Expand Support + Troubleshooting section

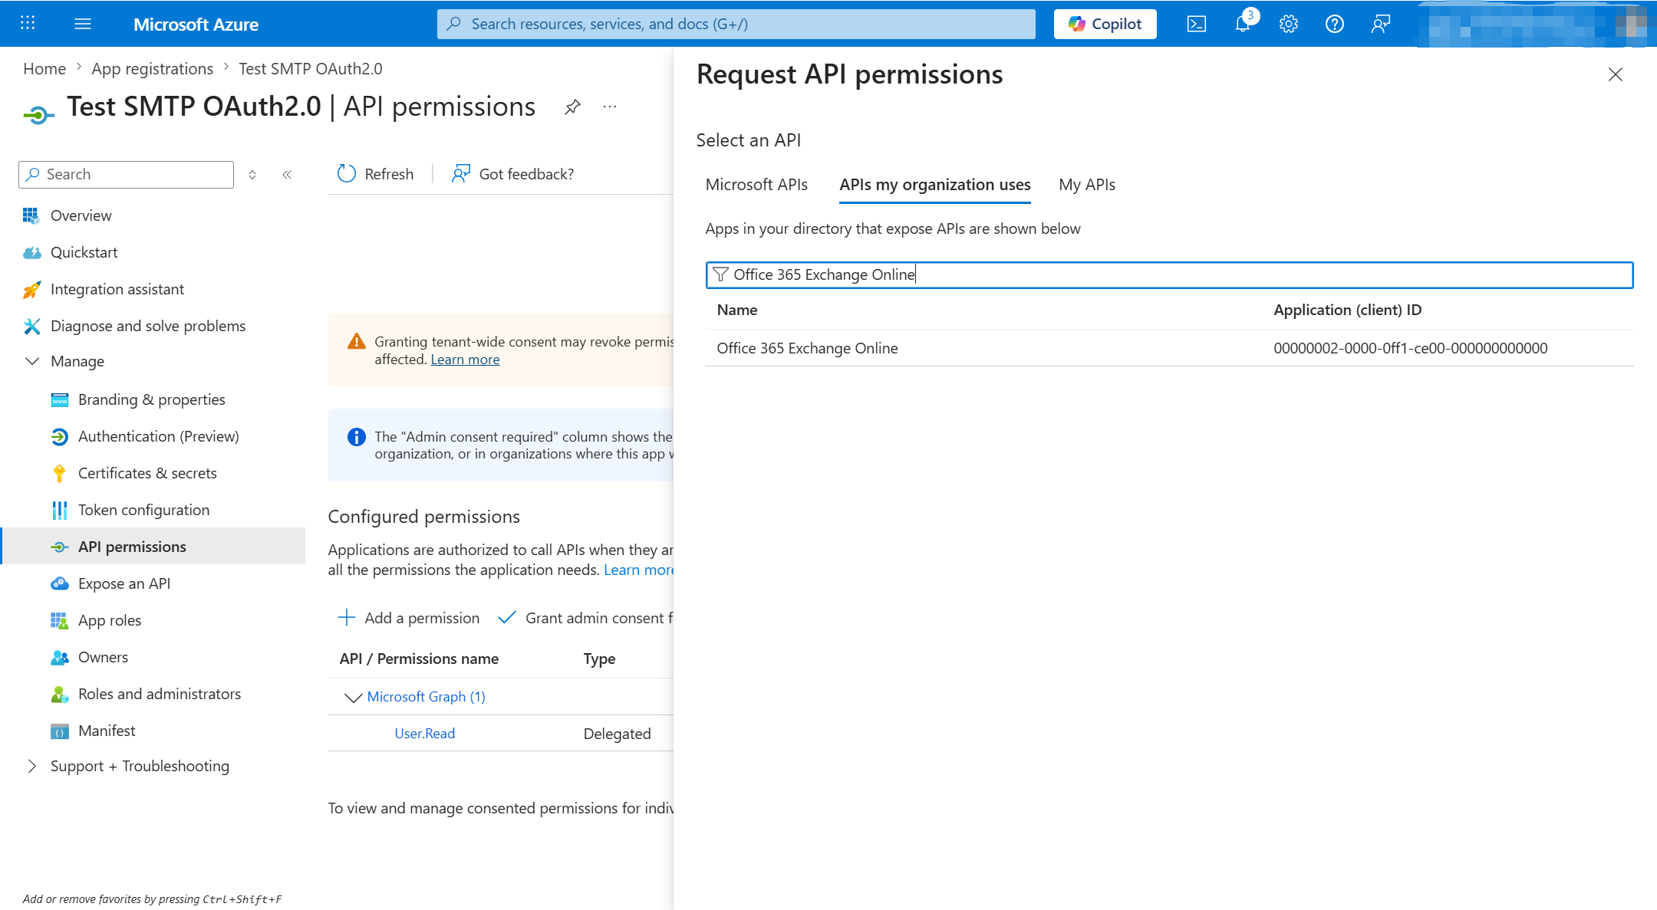[32, 766]
